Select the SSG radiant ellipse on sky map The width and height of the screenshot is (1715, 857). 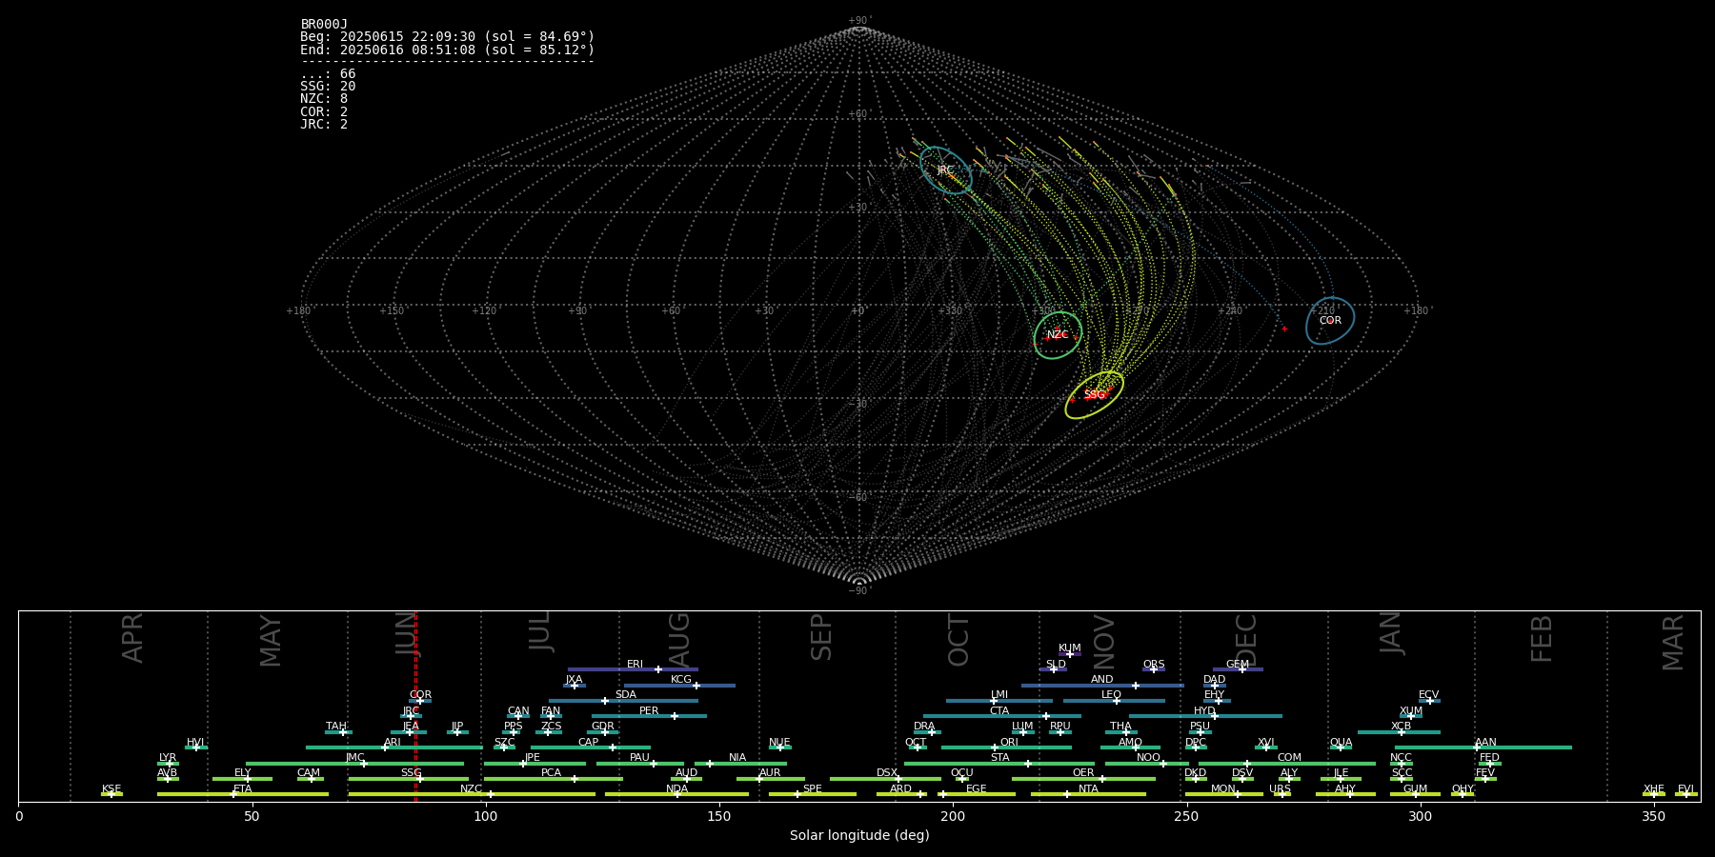(x=1094, y=394)
